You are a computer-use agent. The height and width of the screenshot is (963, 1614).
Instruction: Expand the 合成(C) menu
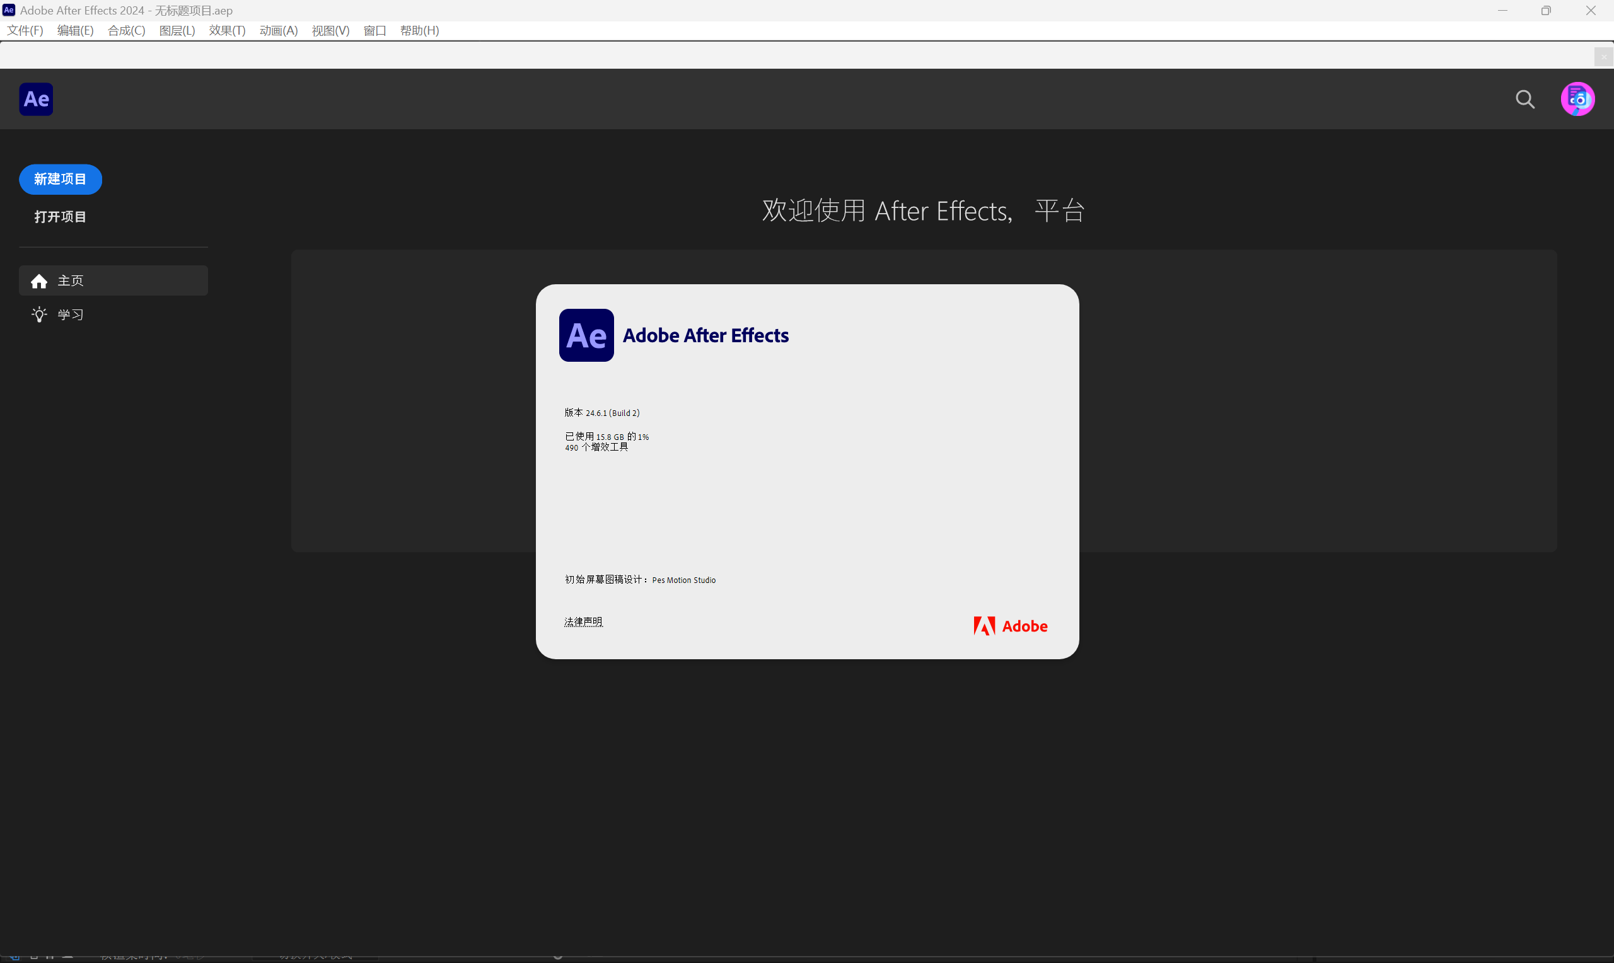(x=127, y=30)
